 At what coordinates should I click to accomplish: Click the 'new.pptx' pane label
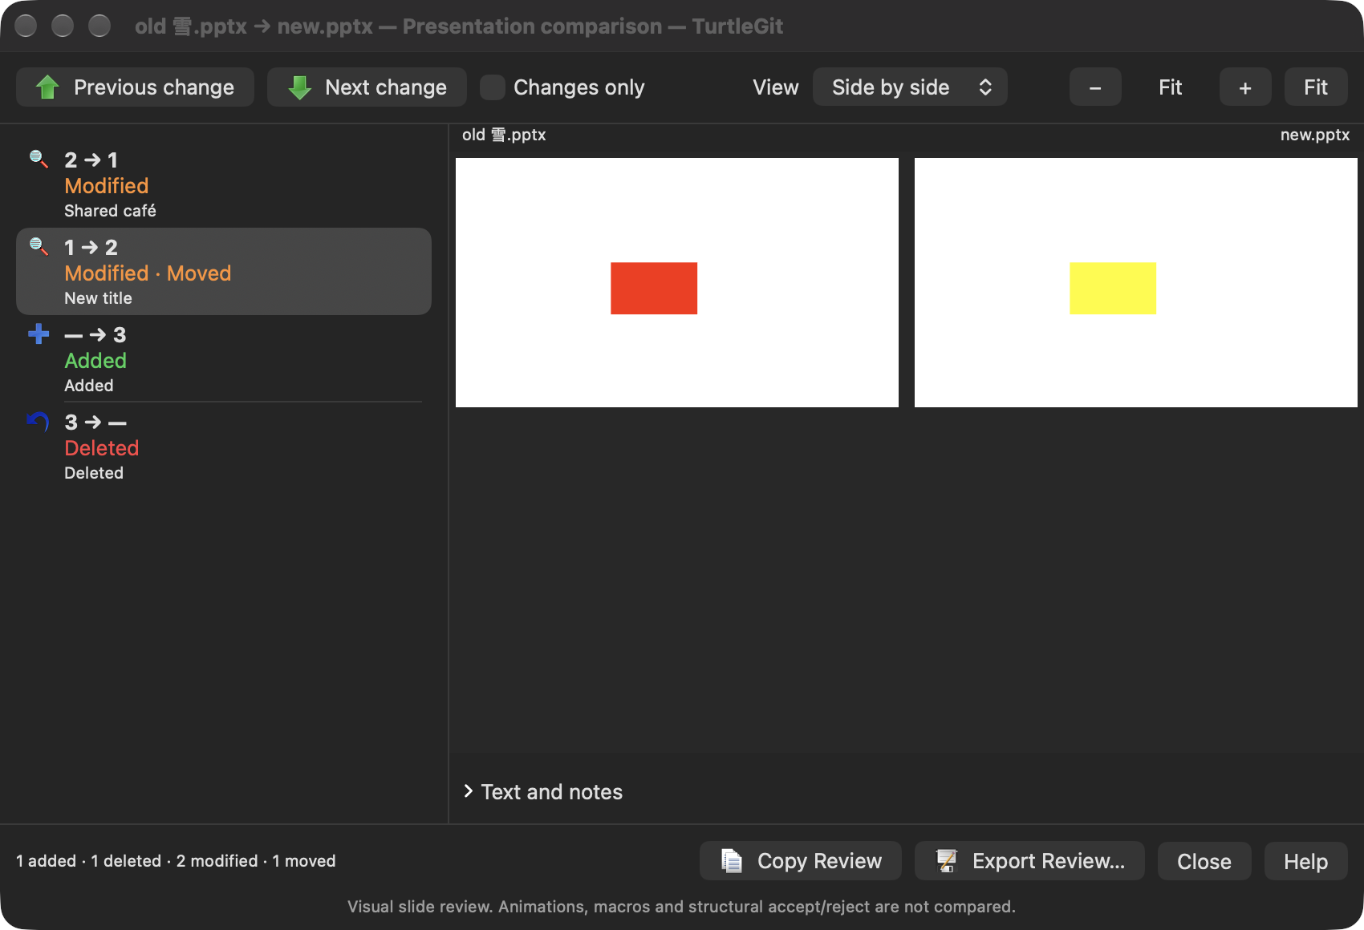click(x=1315, y=135)
